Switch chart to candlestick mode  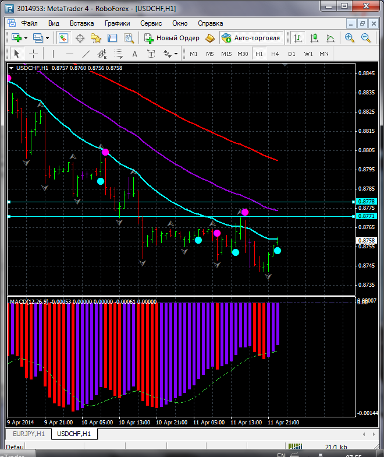314,38
